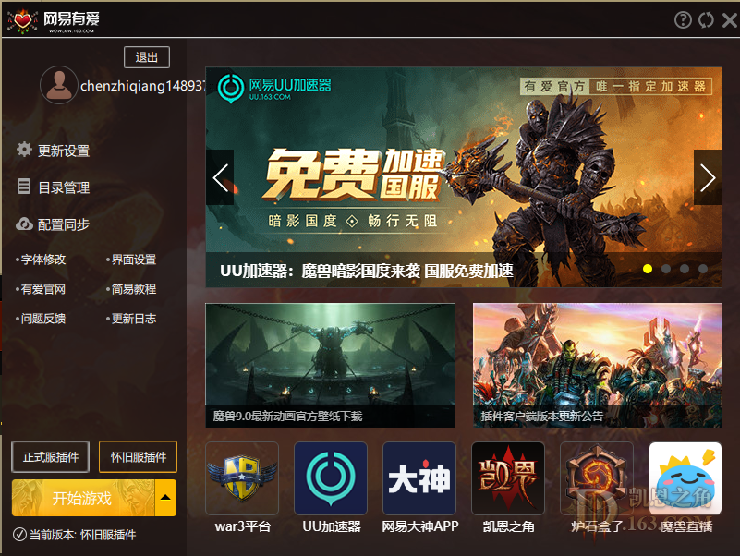
Task: Open the 炉石盒子 icon
Action: (597, 478)
